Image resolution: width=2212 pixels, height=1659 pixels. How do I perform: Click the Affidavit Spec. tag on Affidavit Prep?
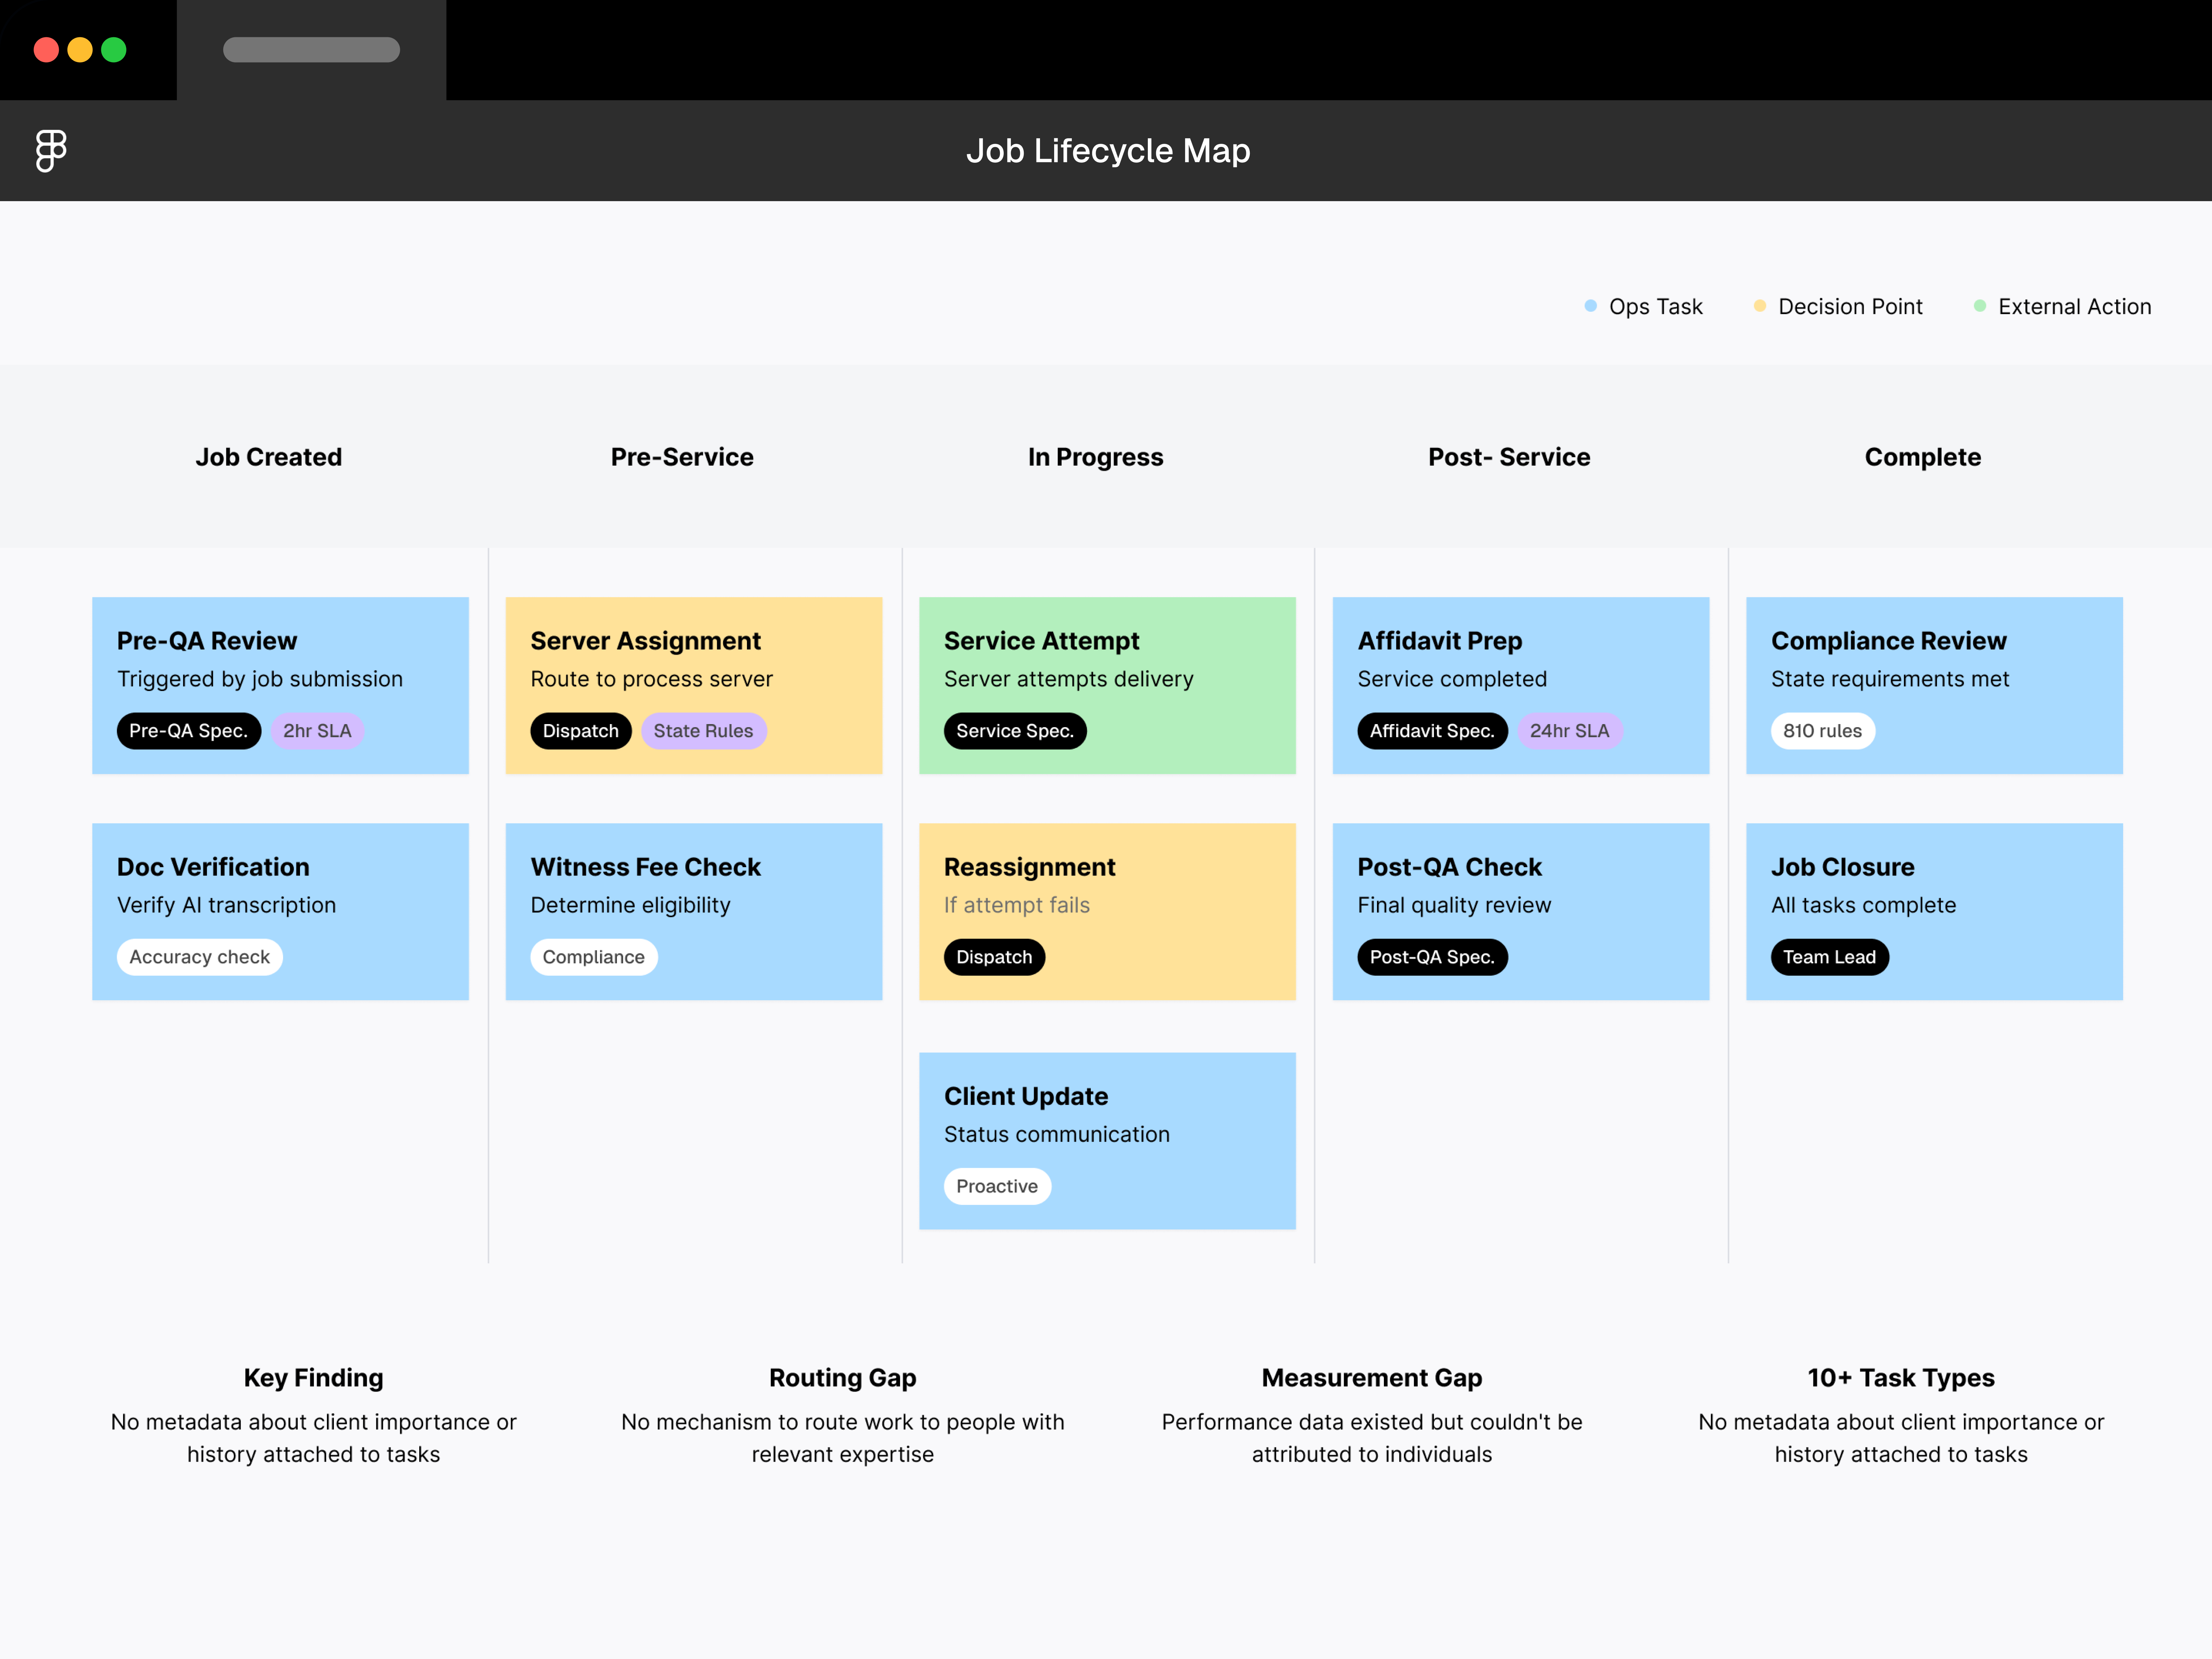tap(1432, 731)
